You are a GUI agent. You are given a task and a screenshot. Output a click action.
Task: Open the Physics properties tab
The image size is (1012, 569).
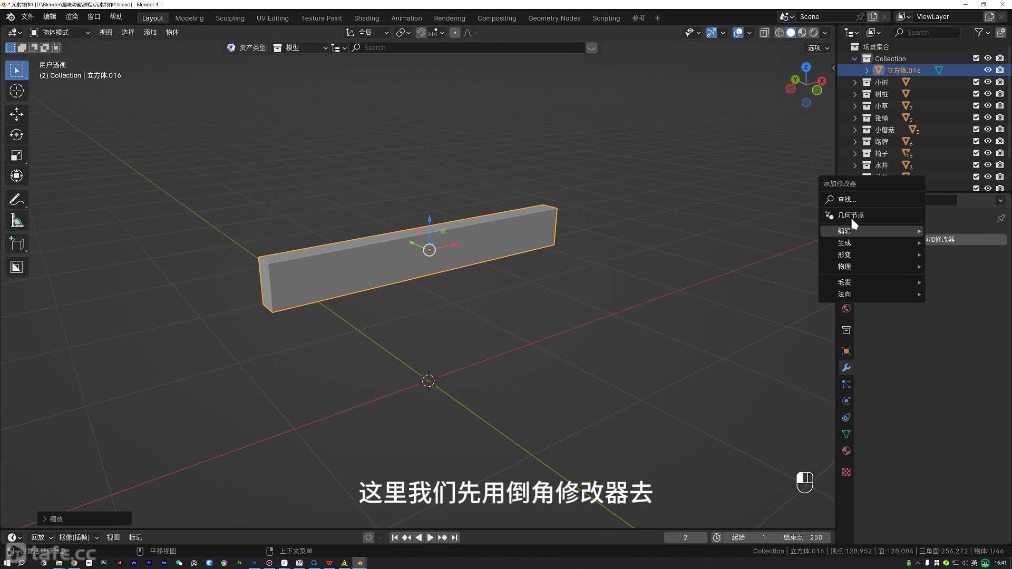[846, 401]
